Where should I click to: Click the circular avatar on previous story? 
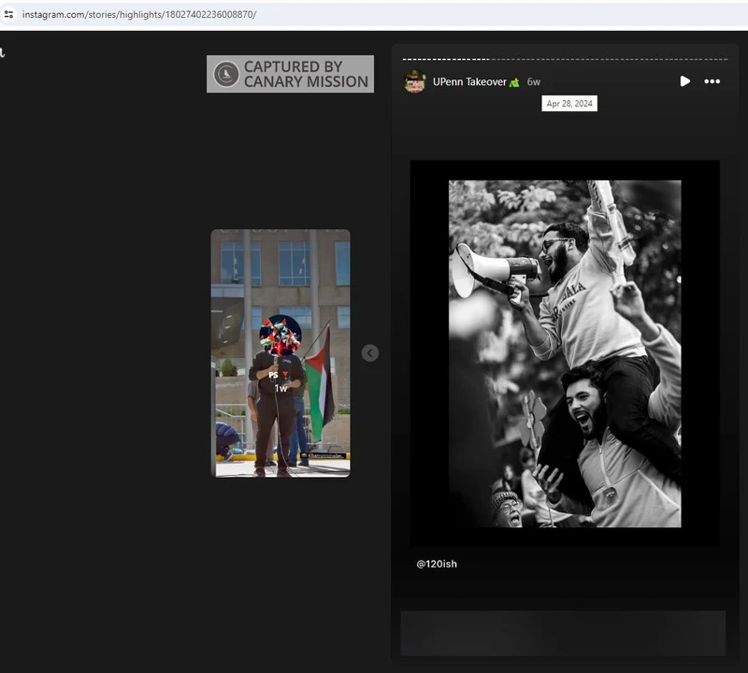point(280,335)
